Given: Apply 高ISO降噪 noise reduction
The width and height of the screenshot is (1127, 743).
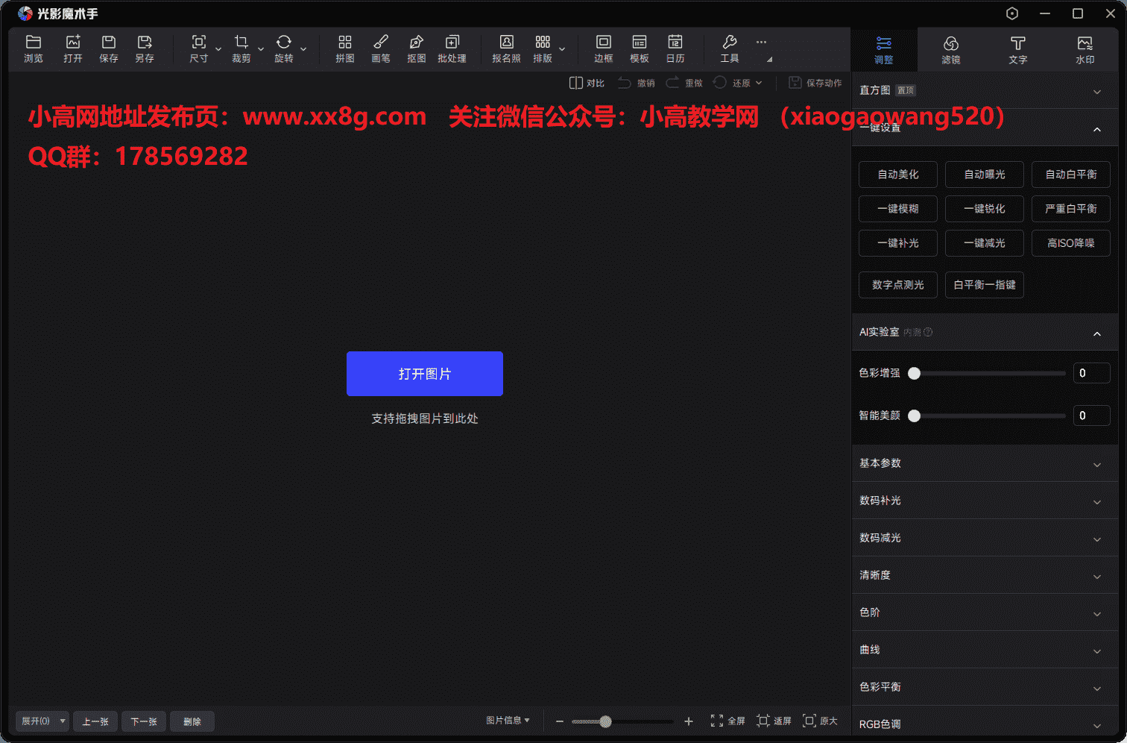Looking at the screenshot, I should pos(1071,243).
